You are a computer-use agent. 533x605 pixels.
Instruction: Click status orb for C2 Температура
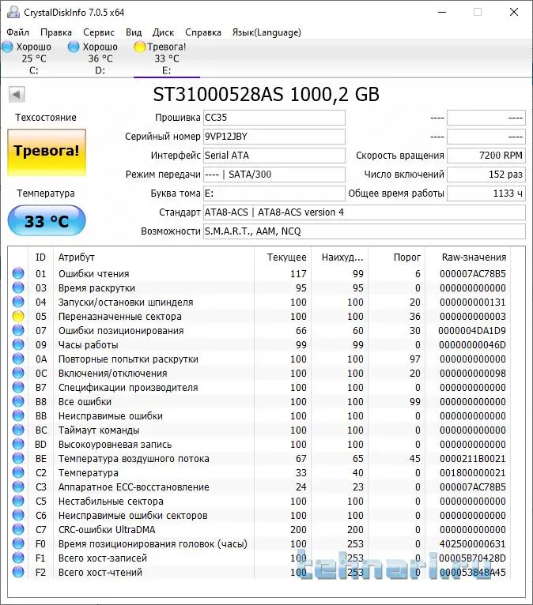[x=18, y=472]
